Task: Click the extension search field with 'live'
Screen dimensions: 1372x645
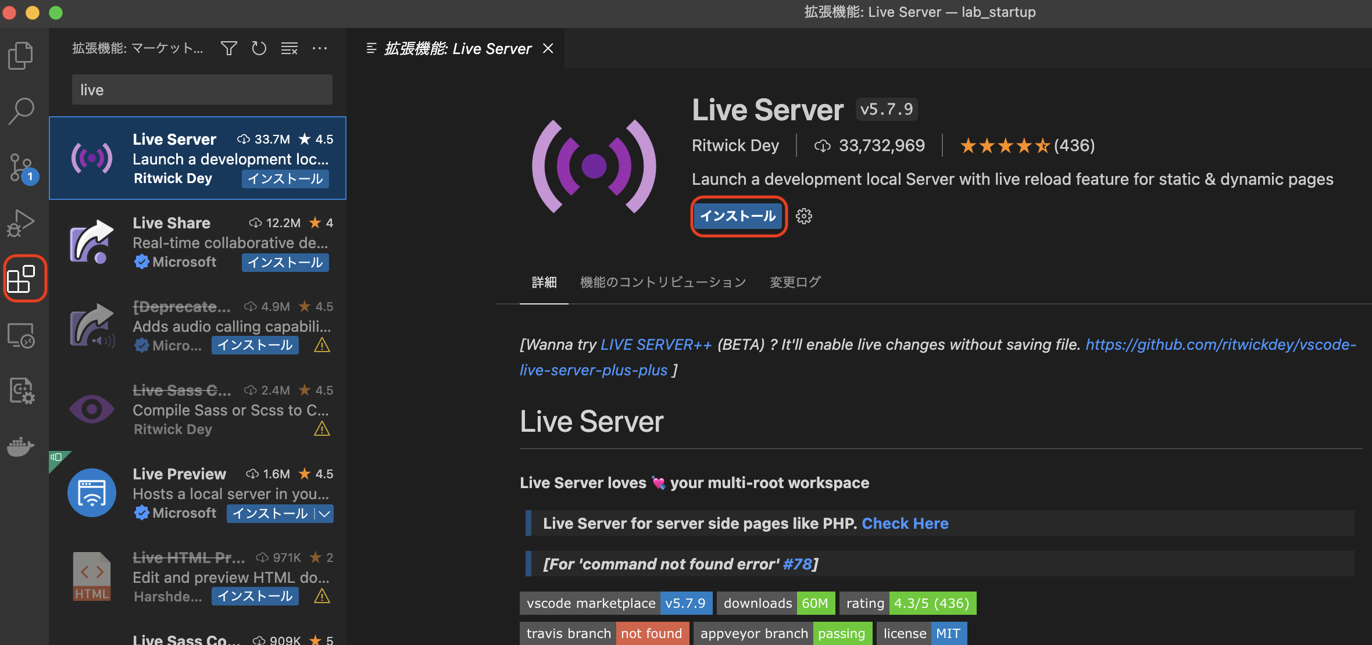Action: click(x=202, y=89)
